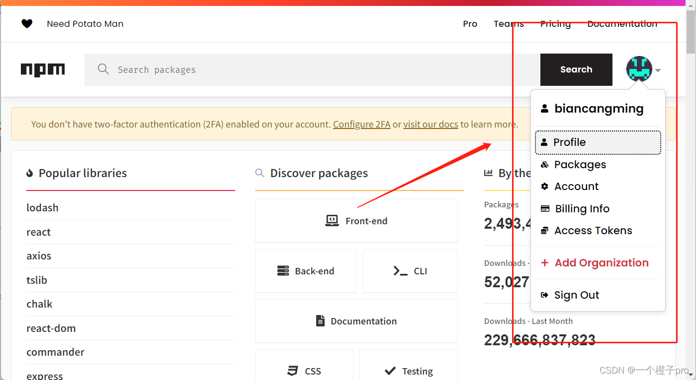The width and height of the screenshot is (696, 380).
Task: Click the terminal prompt icon on CLI tile
Action: 400,271
